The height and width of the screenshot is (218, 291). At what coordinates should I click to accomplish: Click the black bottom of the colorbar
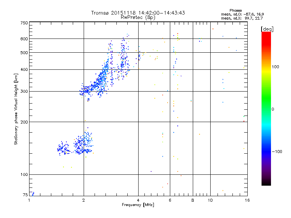pos(266,183)
